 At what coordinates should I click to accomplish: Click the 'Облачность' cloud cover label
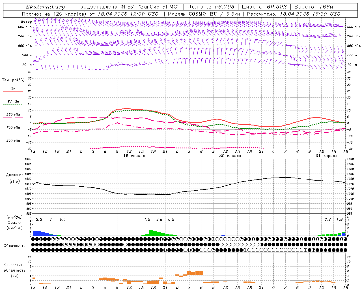[x=14, y=246]
